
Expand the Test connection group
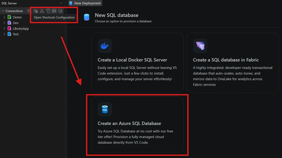pos(4,34)
